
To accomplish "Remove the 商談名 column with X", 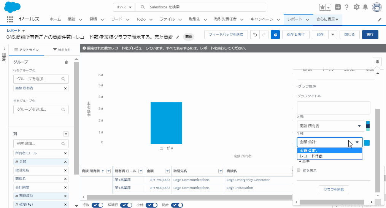I will click(65, 179).
